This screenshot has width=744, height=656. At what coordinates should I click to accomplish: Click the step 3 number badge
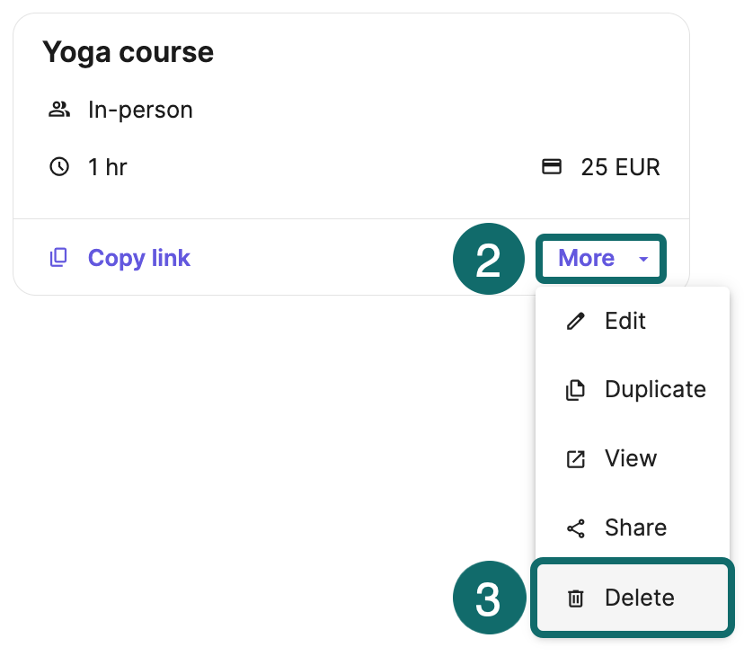pos(487,599)
